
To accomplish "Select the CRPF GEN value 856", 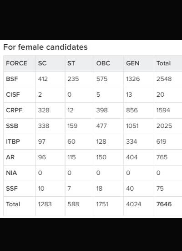I will tap(132, 110).
